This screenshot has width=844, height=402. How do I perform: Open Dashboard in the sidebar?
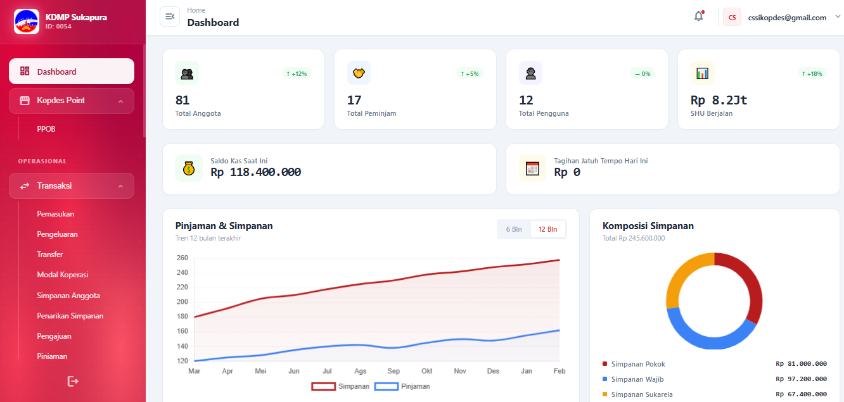pos(72,72)
